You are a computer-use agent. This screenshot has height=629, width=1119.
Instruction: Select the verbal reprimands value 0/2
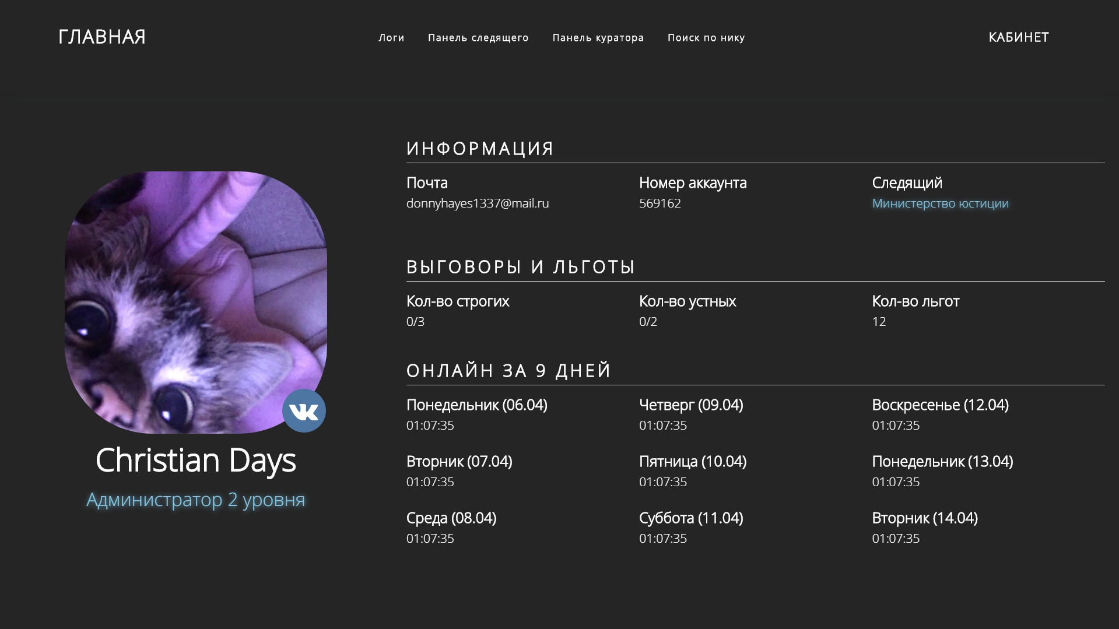(648, 322)
